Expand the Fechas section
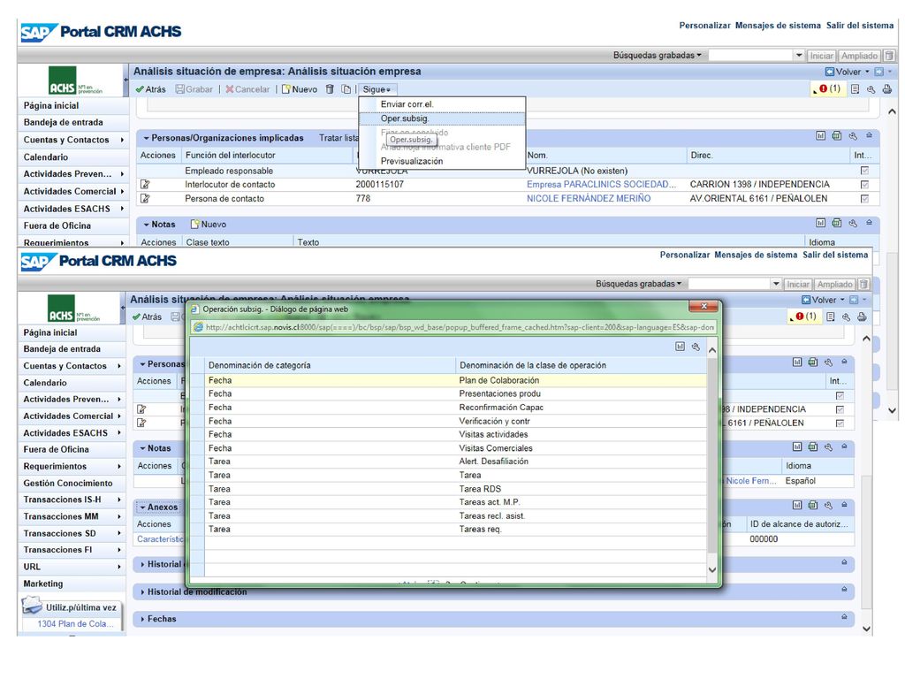 142,618
